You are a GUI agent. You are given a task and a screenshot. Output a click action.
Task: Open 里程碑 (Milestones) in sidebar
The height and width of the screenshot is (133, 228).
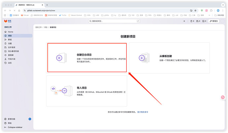pos(11,55)
